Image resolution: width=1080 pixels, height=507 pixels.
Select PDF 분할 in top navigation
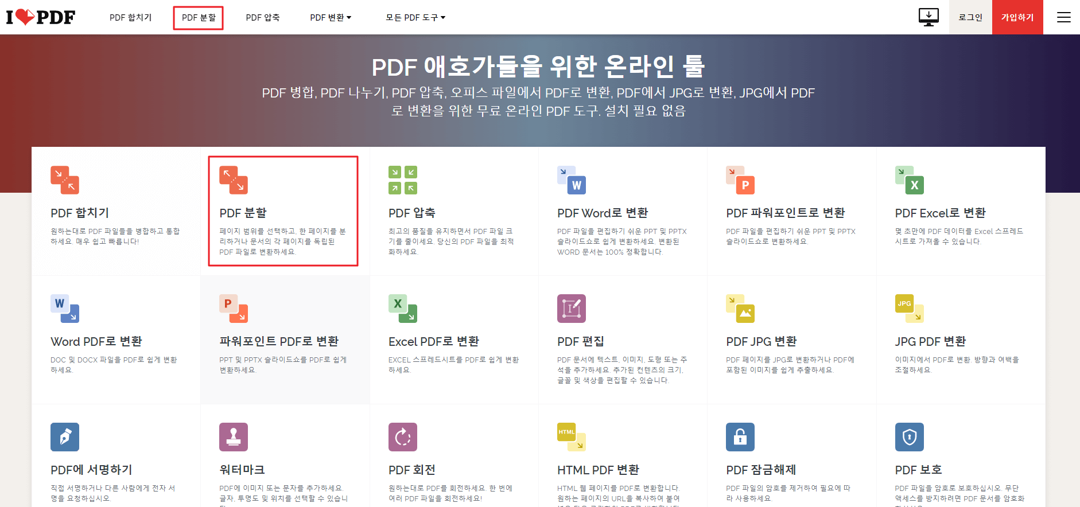(x=199, y=18)
